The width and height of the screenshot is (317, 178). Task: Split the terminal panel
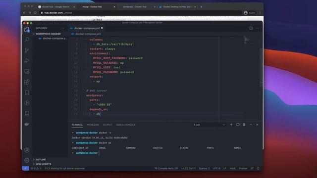[238, 125]
